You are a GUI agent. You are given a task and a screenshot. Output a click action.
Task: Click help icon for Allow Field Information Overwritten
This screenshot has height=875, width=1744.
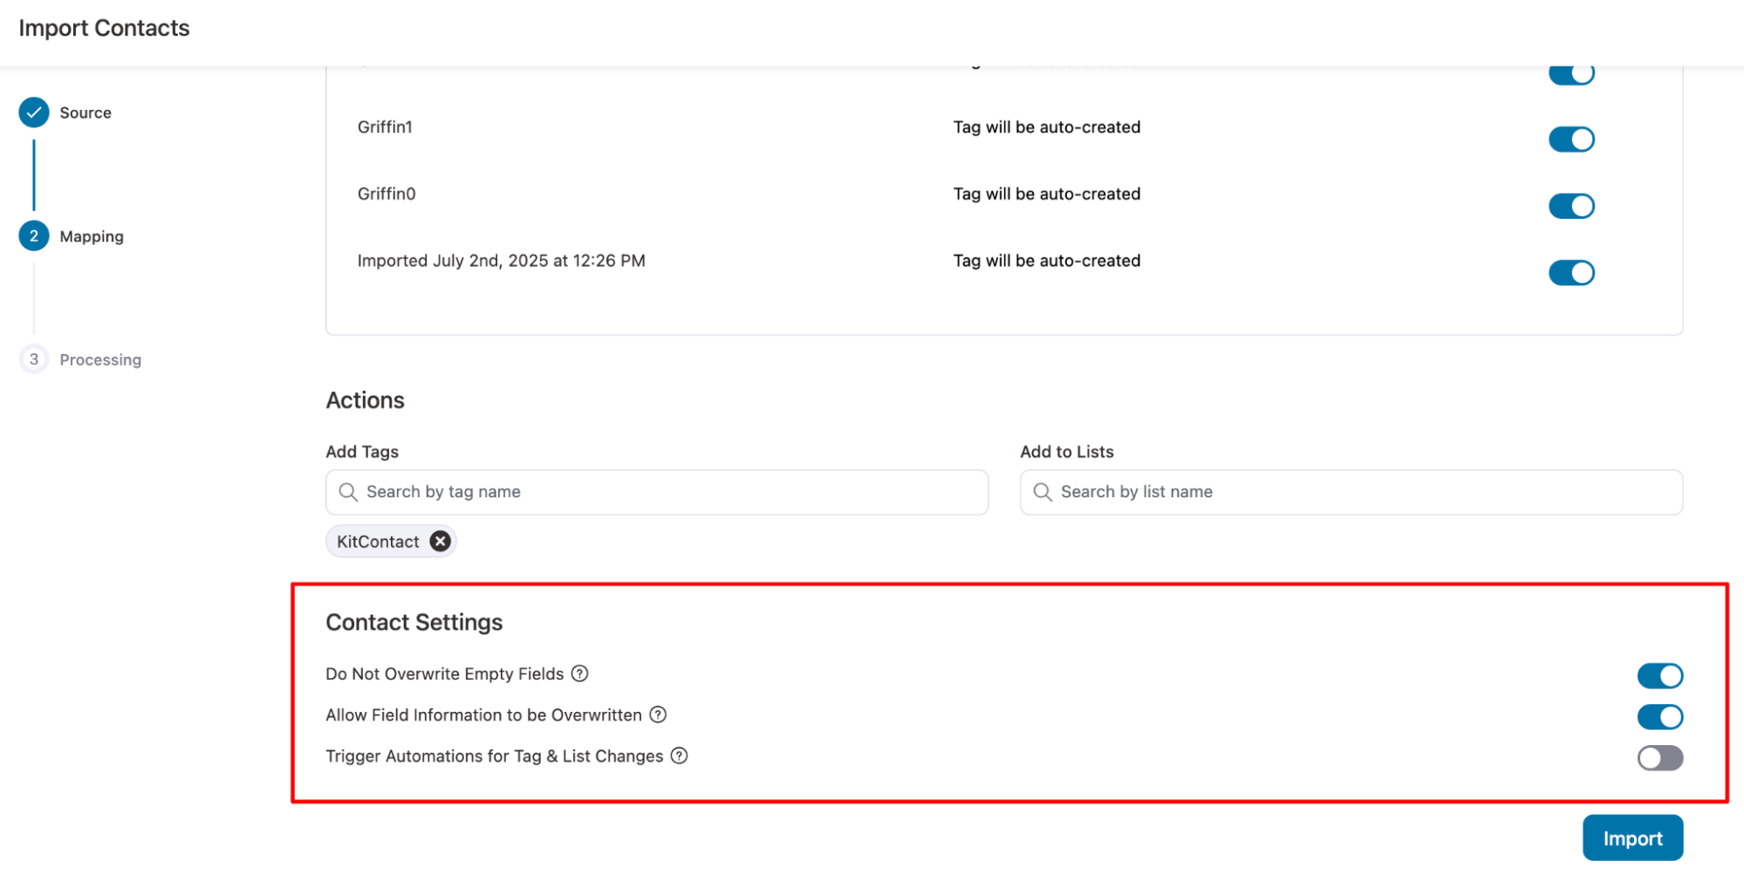tap(658, 714)
